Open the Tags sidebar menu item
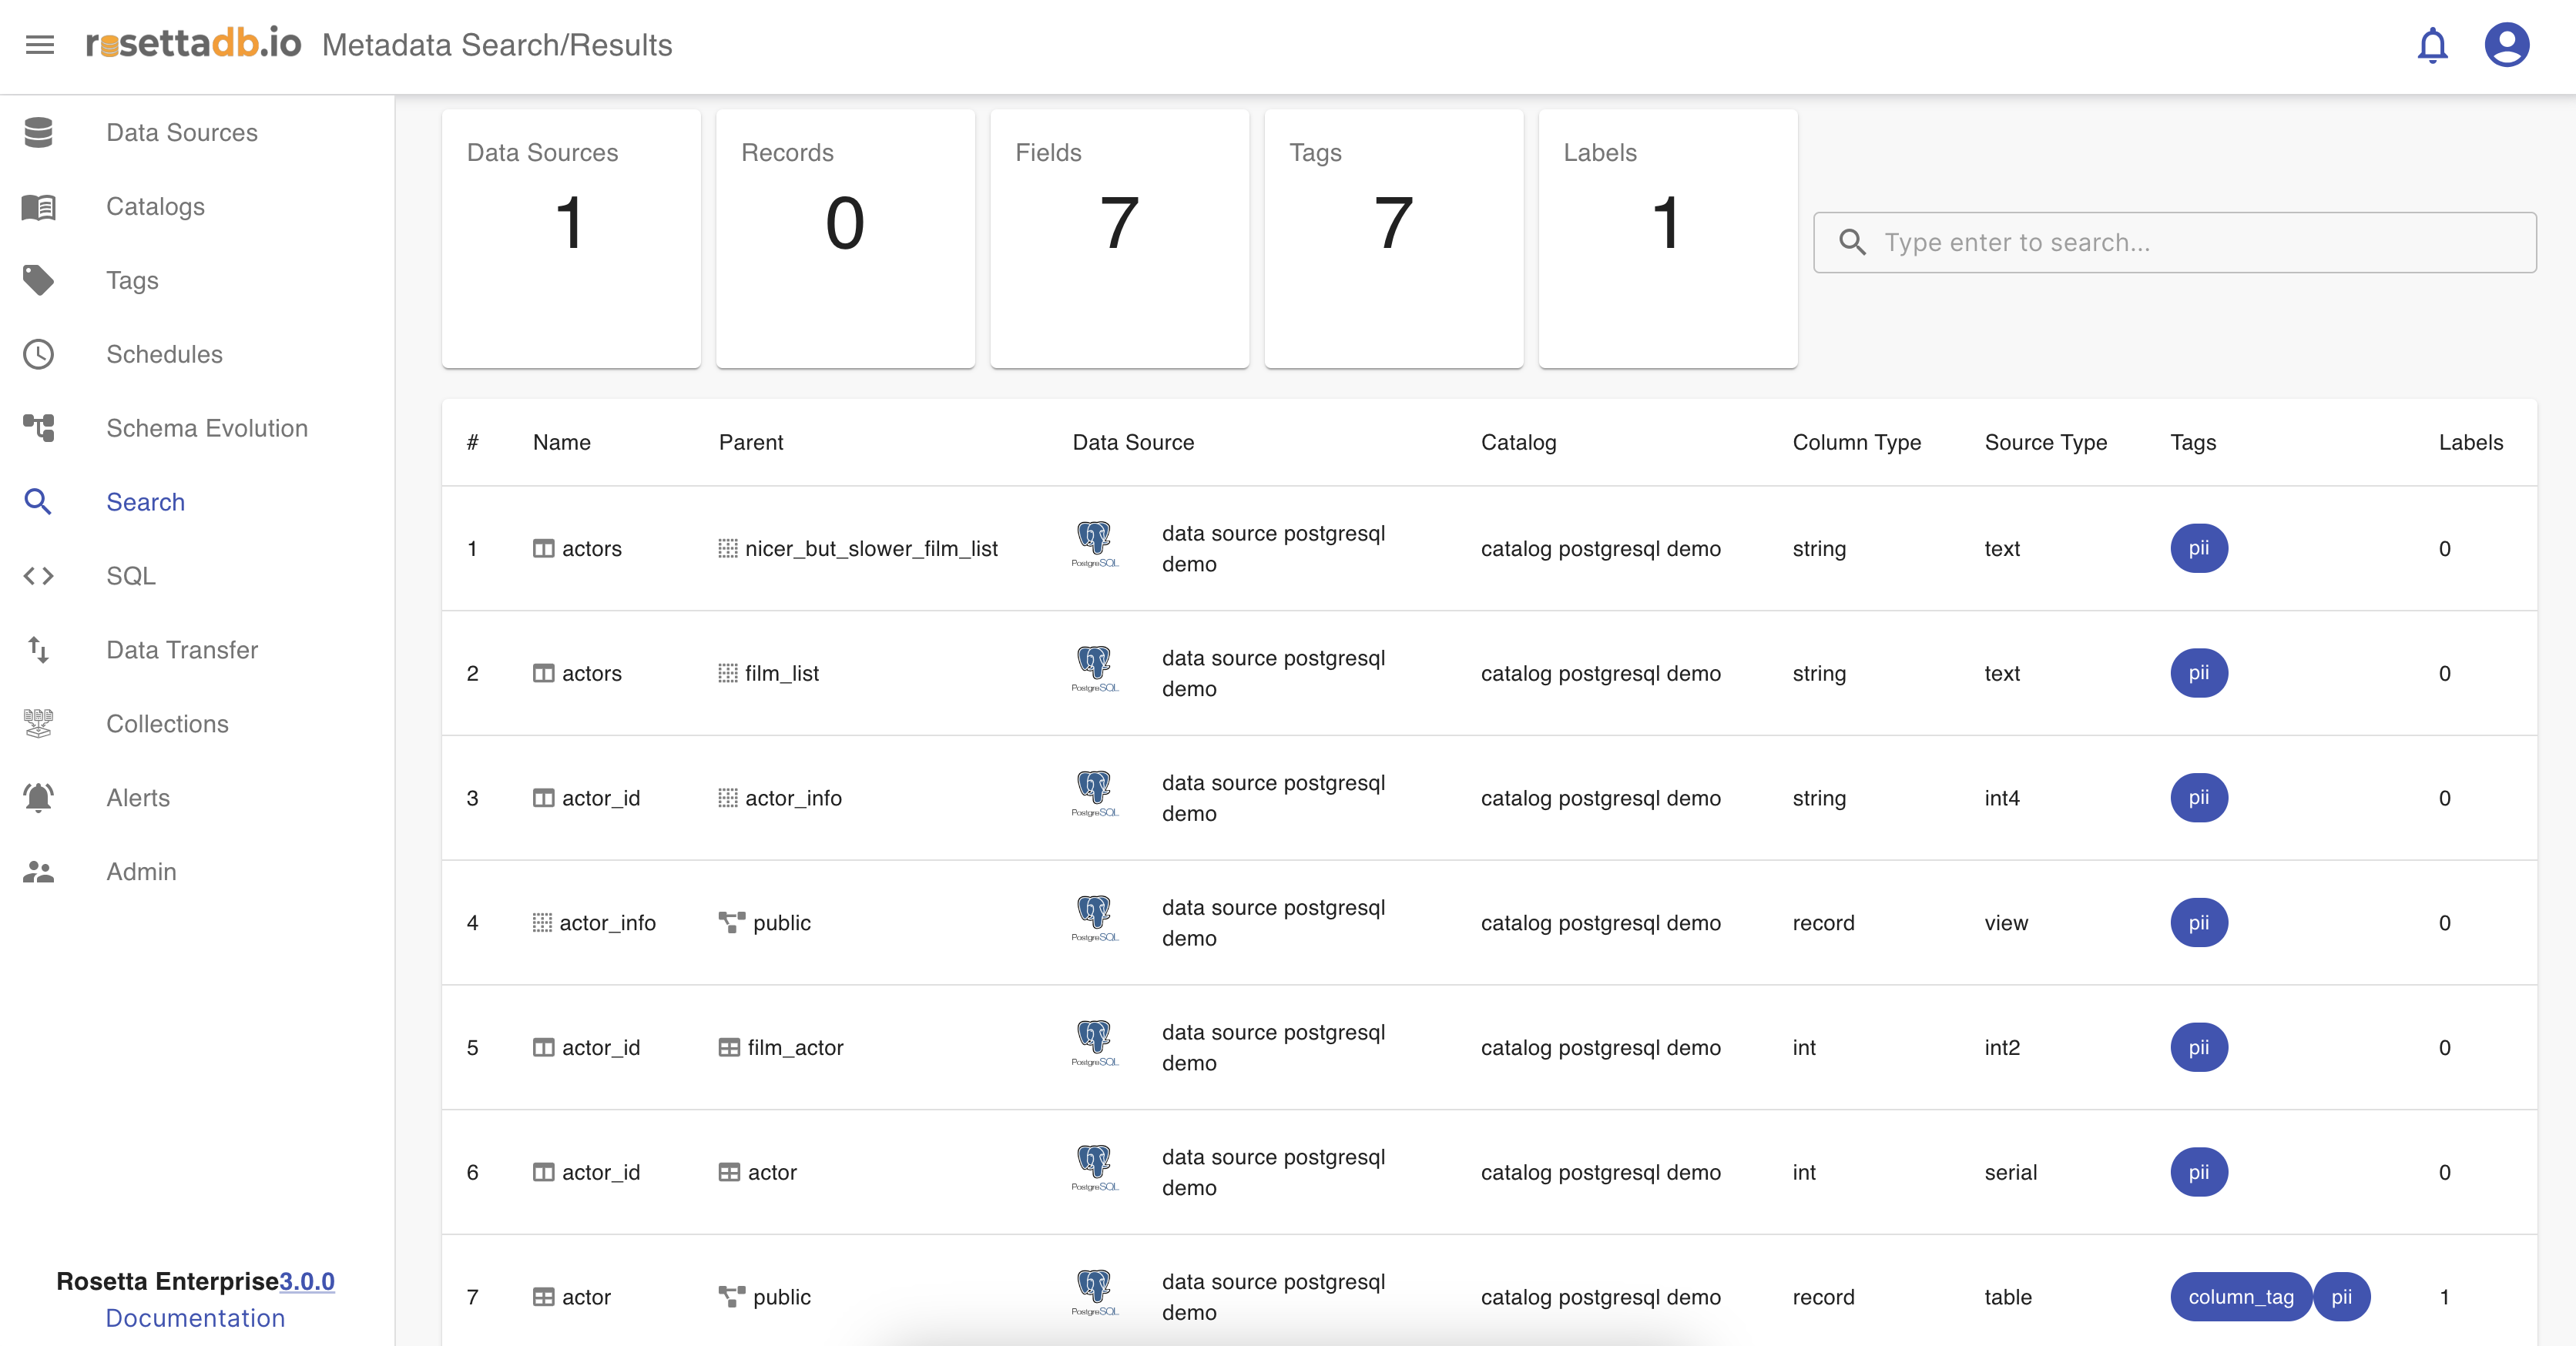The height and width of the screenshot is (1346, 2576). [x=132, y=281]
